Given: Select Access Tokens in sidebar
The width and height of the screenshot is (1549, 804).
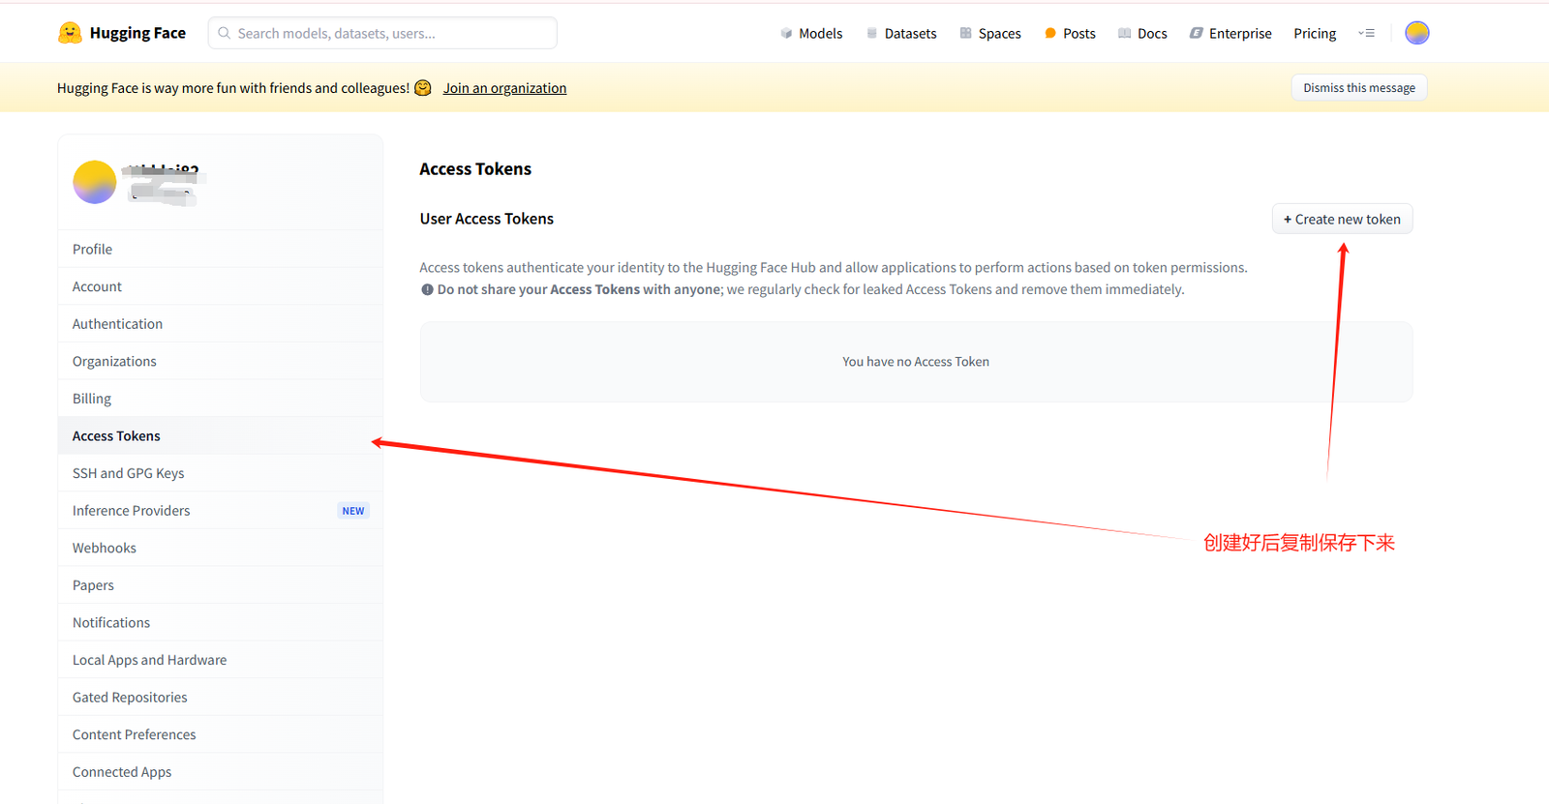Looking at the screenshot, I should (221, 435).
